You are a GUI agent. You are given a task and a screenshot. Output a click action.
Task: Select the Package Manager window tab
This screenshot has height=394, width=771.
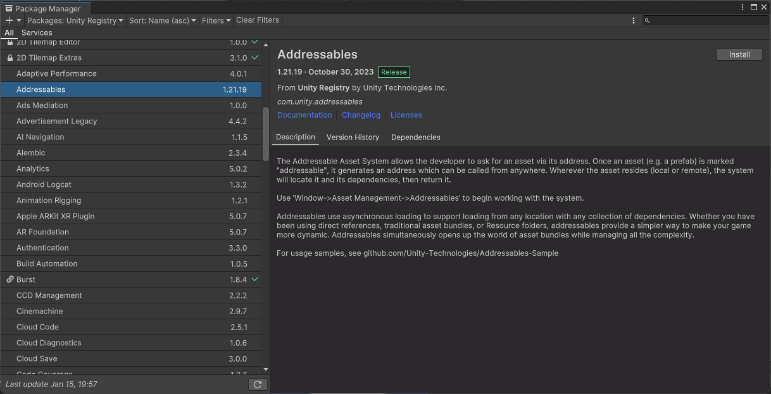[46, 8]
